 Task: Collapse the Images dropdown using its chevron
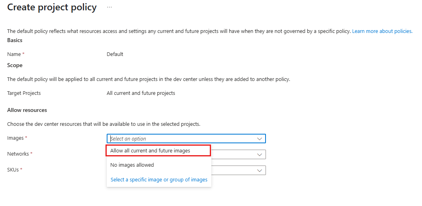(260, 139)
